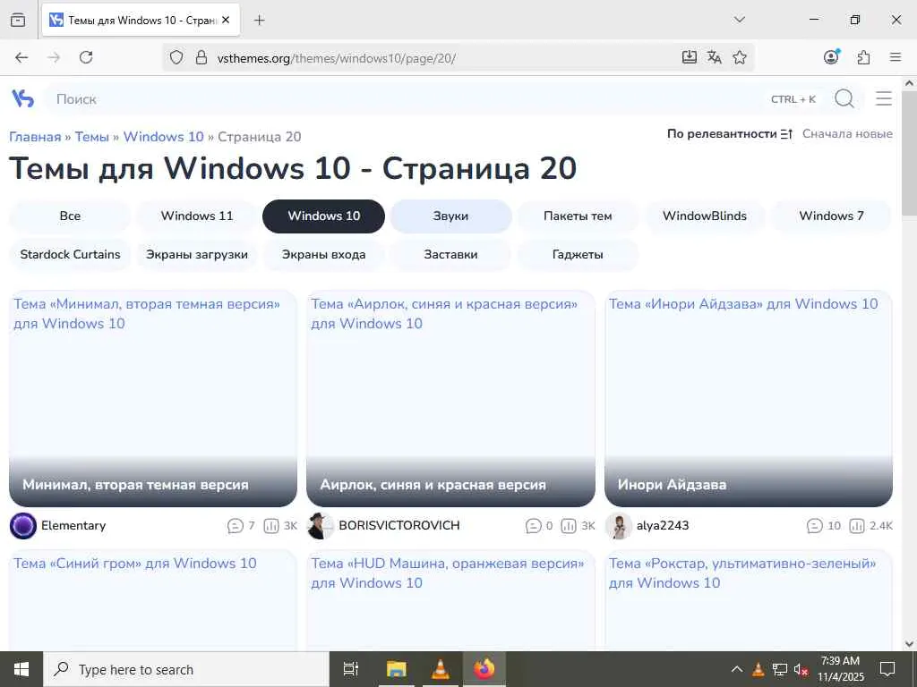The width and height of the screenshot is (917, 687).
Task: Select the Все category tab
Action: click(70, 216)
